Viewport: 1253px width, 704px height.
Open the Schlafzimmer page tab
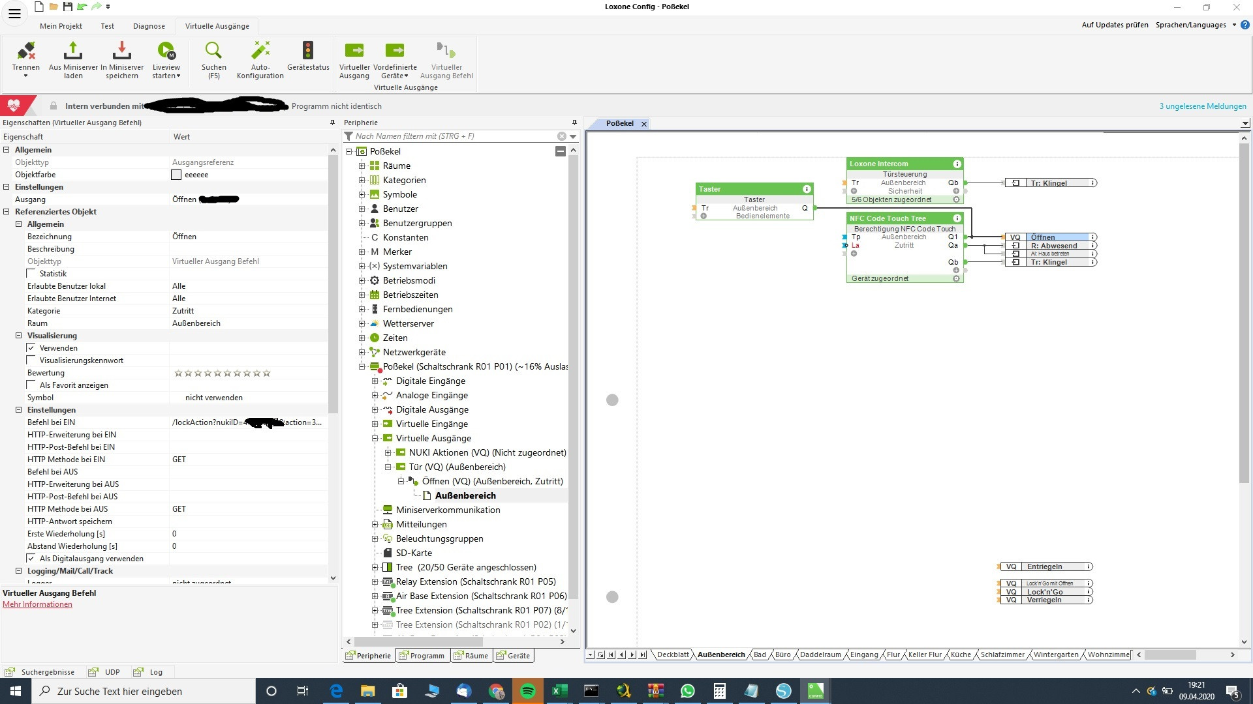pos(1002,655)
